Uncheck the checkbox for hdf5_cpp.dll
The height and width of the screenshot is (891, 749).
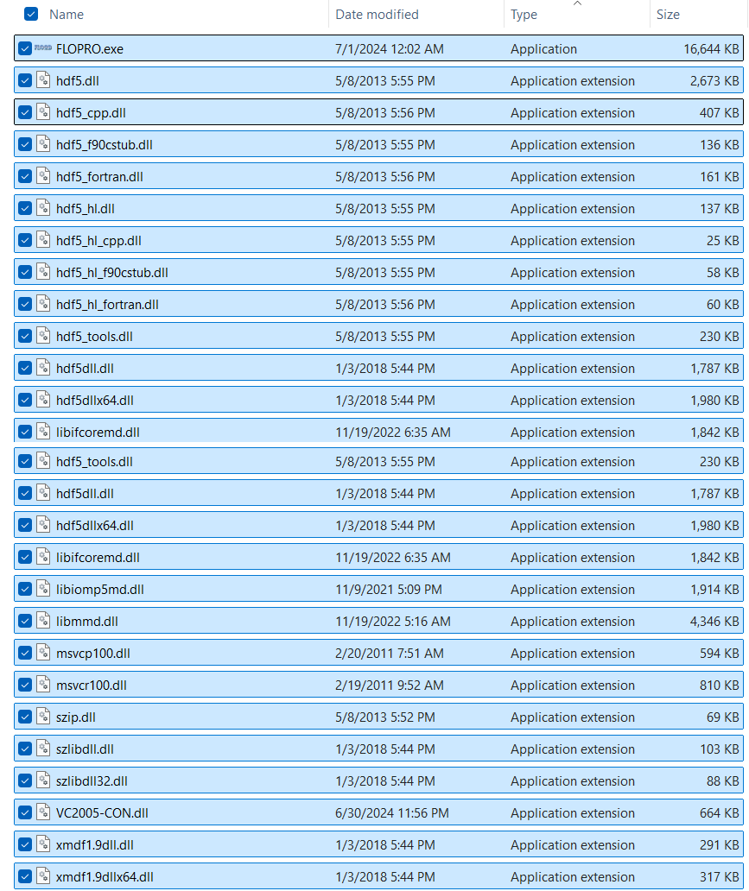point(25,113)
